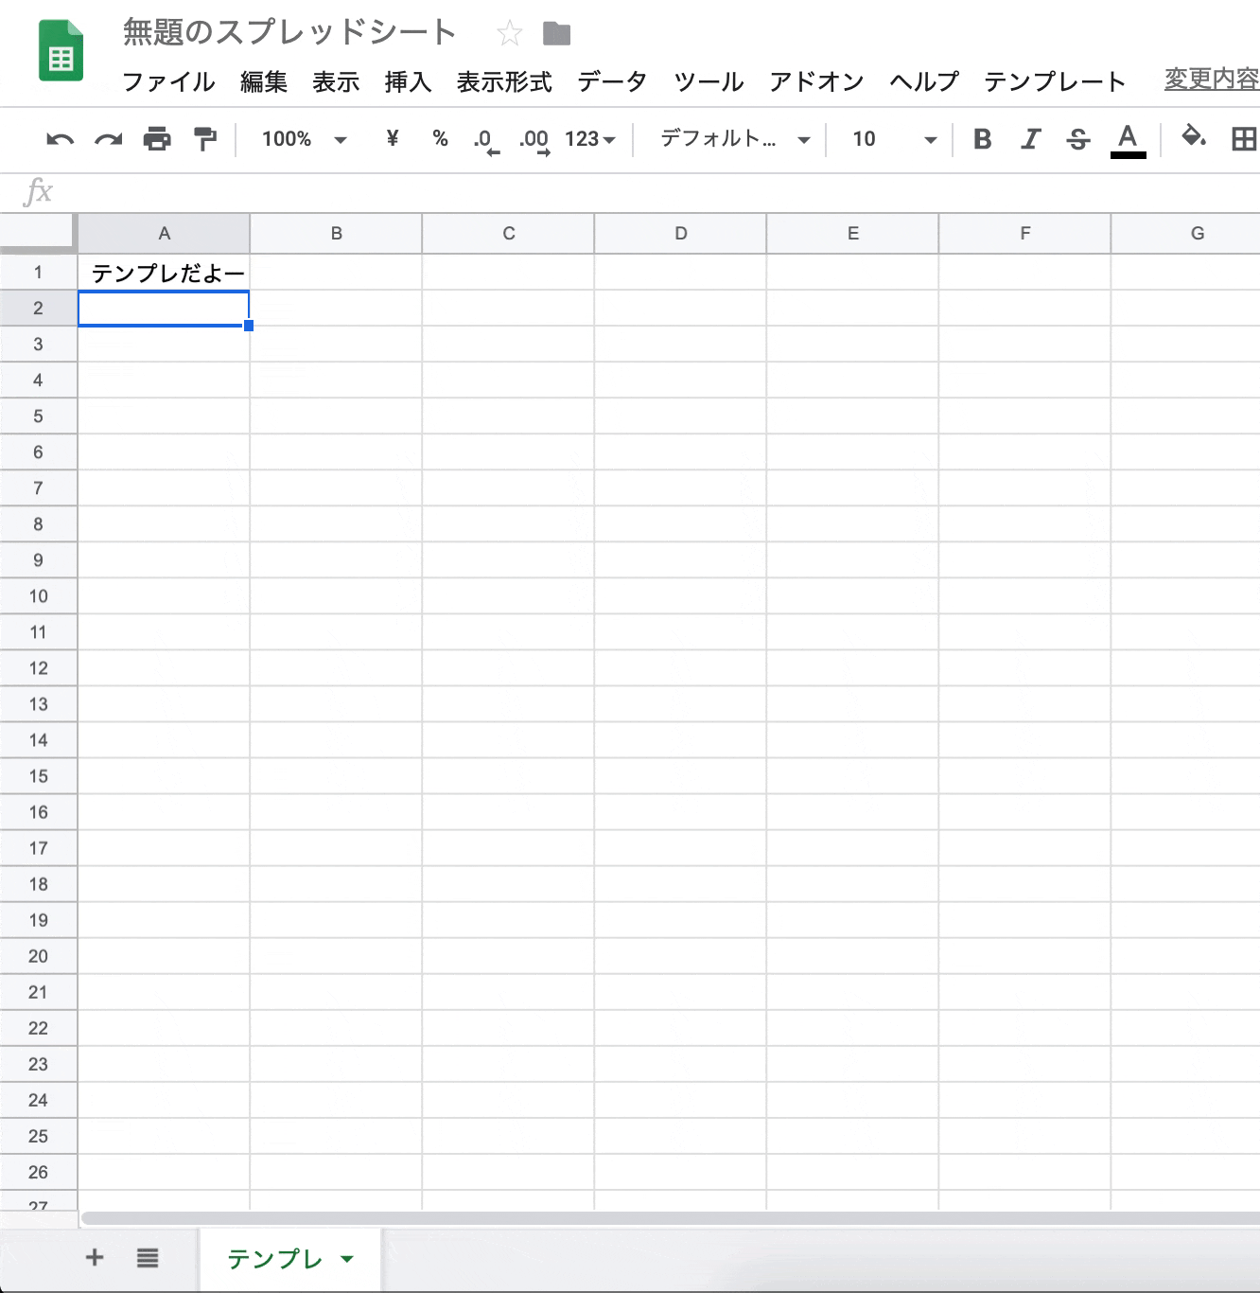Switch to the テンプレ sheet tab
Image resolution: width=1260 pixels, height=1293 pixels.
275,1259
